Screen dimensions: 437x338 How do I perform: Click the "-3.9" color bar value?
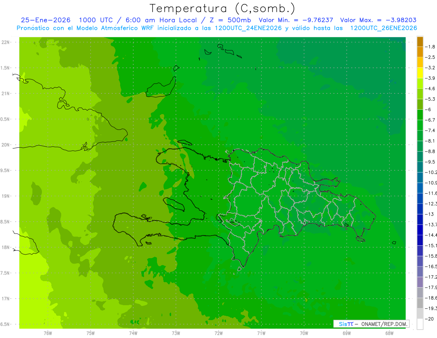[430, 78]
